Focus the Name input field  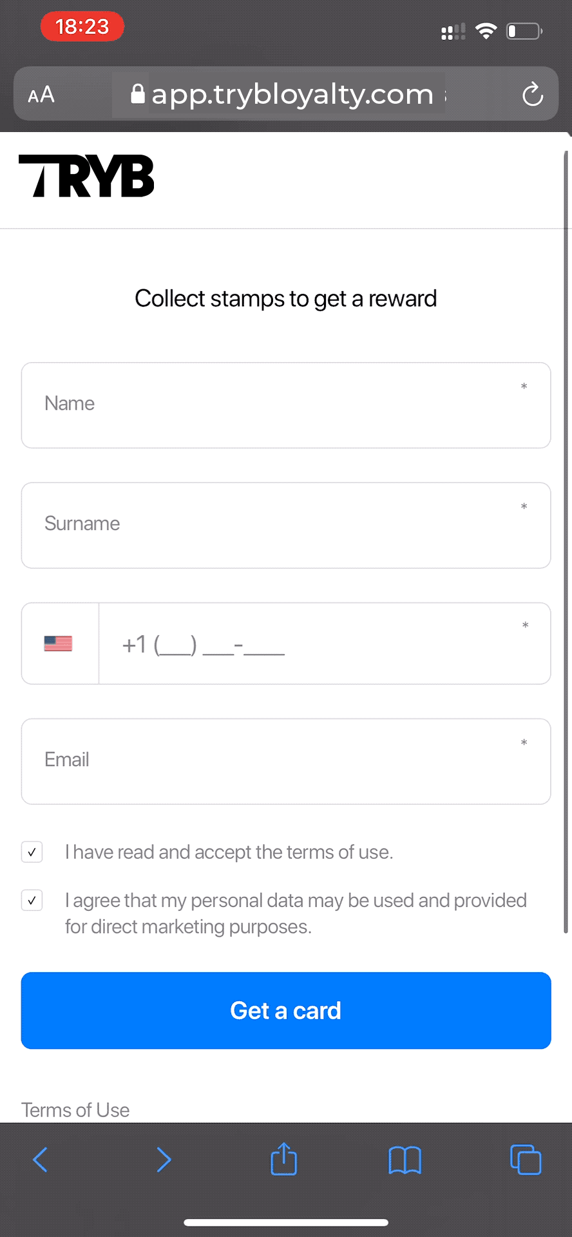coord(286,405)
